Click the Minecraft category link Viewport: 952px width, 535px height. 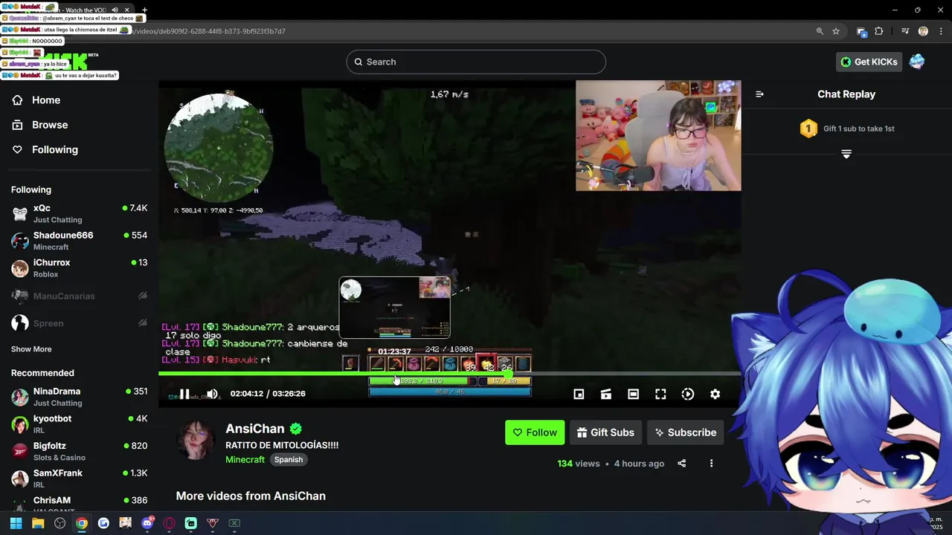click(x=245, y=460)
